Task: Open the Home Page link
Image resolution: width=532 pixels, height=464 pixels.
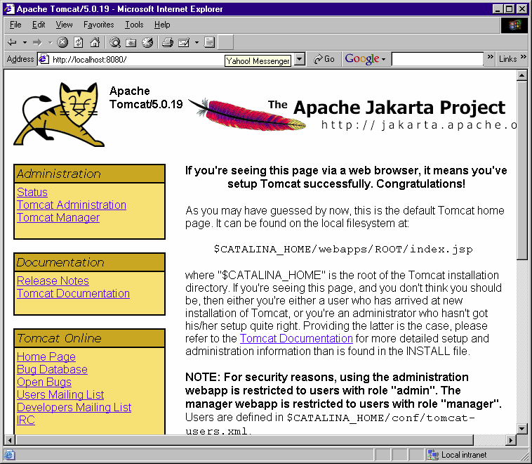Action: point(46,356)
